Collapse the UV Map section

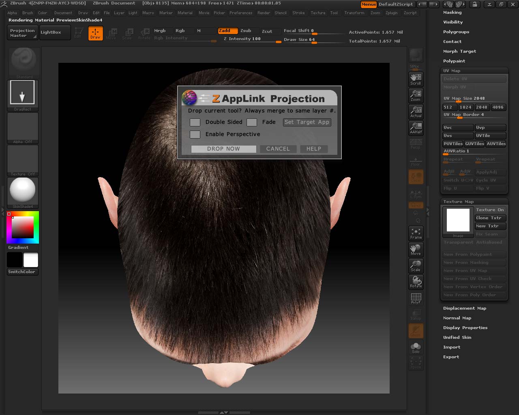tap(452, 71)
